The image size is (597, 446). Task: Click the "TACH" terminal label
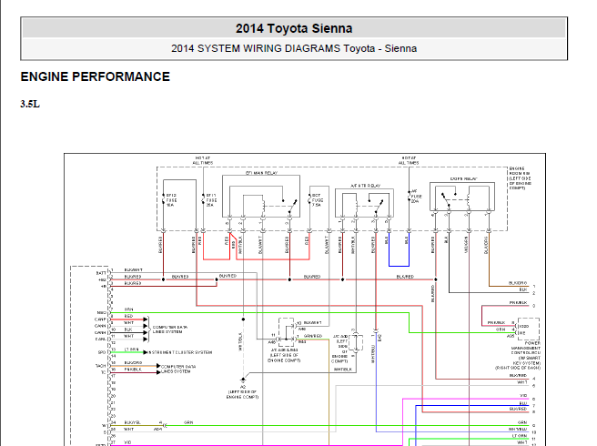click(x=100, y=366)
